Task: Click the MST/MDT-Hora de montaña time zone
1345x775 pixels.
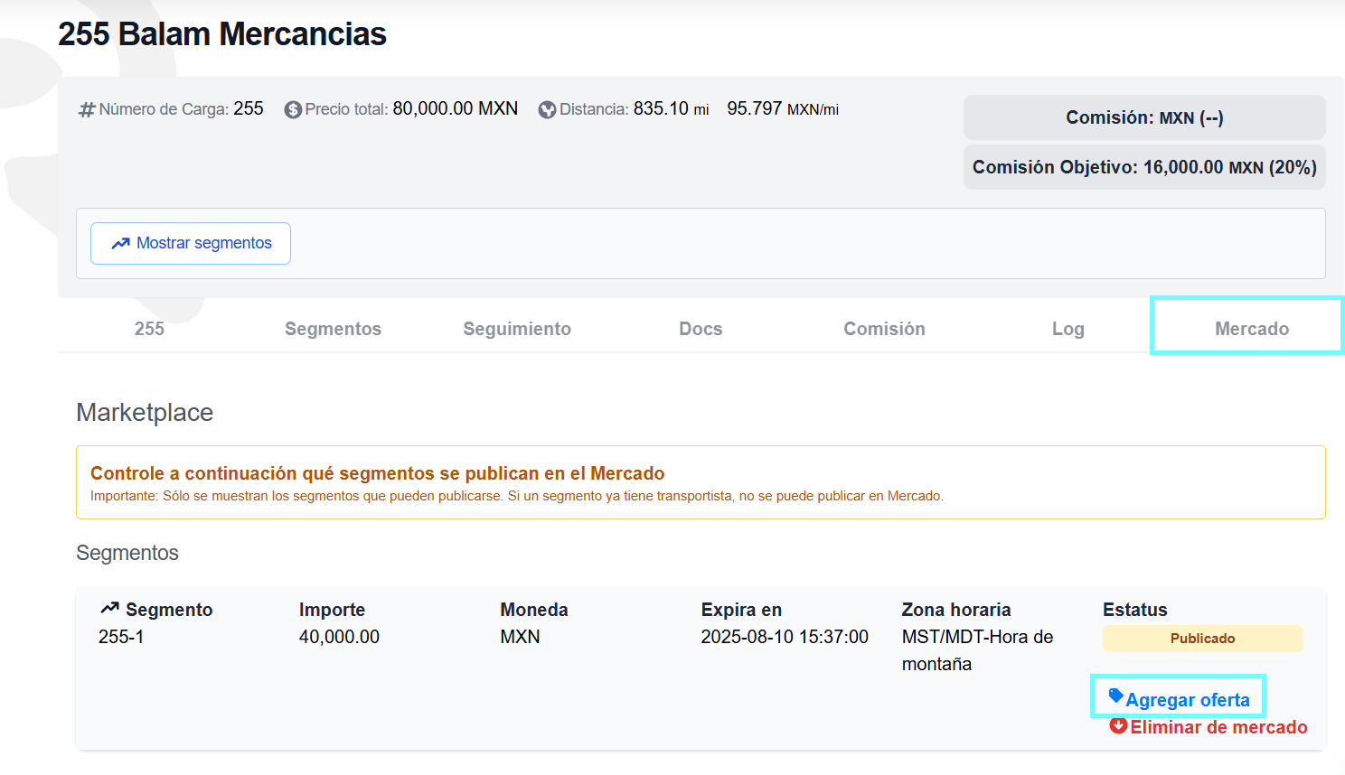Action: 977,650
